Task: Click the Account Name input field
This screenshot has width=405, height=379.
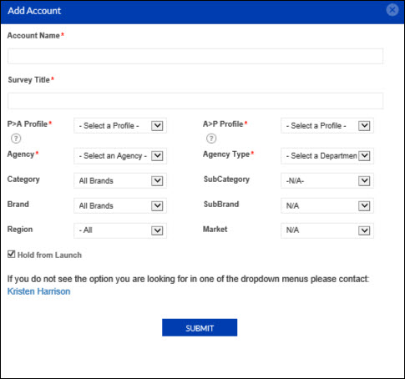Action: click(195, 56)
